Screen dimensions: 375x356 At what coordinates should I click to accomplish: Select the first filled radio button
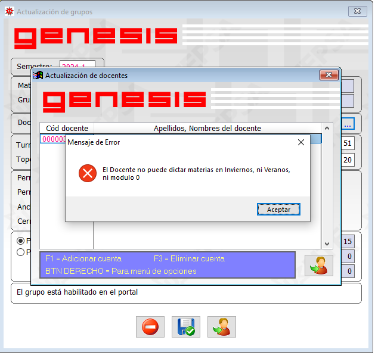(20, 241)
